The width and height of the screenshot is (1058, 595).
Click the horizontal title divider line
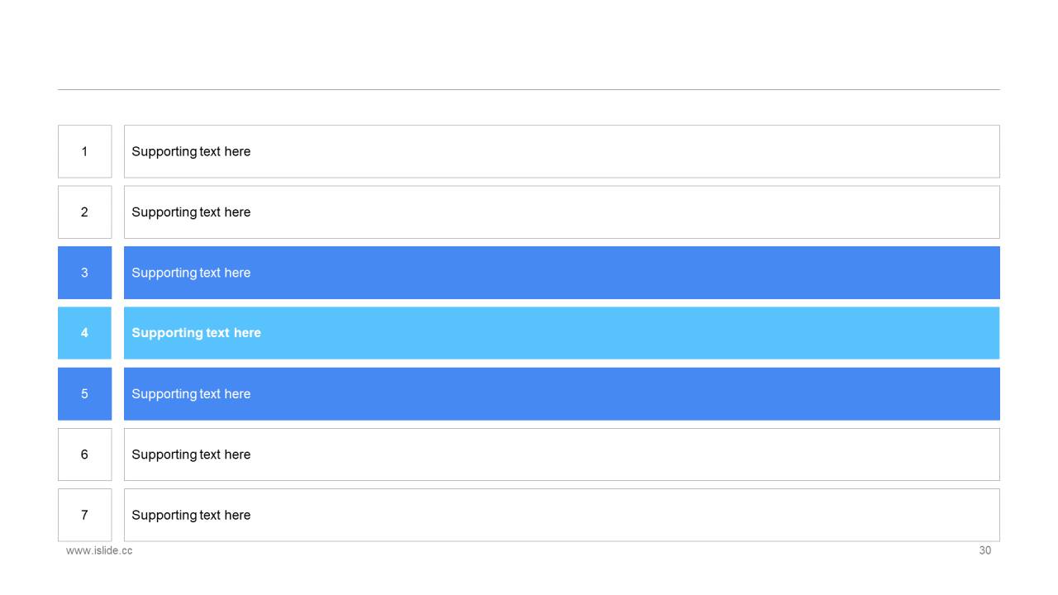click(529, 89)
